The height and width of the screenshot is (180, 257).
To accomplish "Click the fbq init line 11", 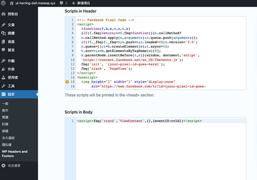I will coord(123,64).
